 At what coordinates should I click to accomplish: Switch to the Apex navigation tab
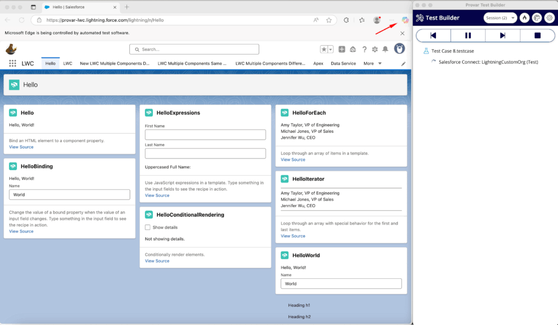point(318,63)
